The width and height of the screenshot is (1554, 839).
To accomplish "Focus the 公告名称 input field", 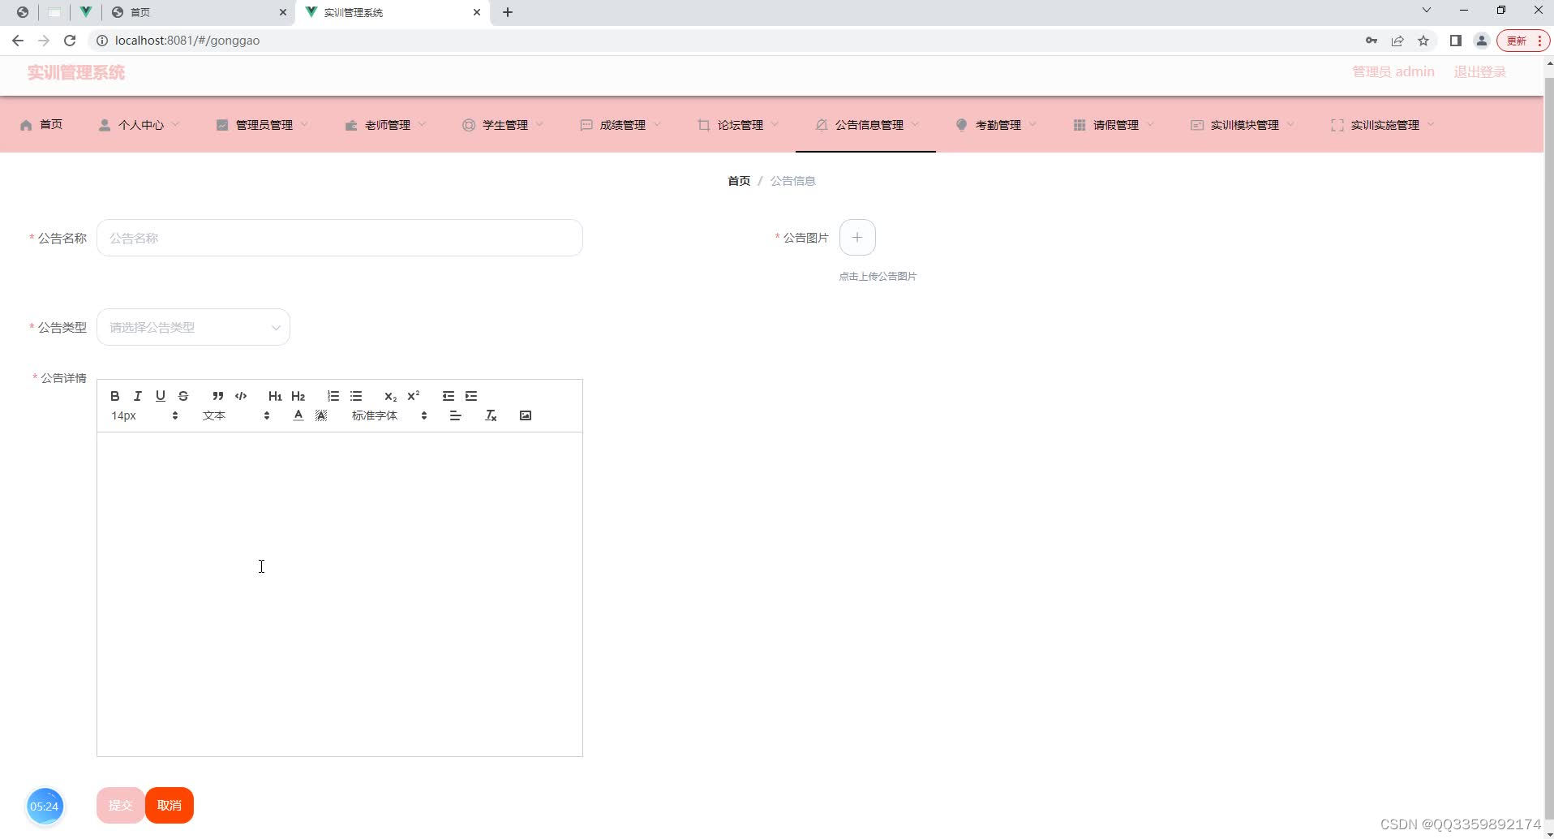I will [339, 238].
